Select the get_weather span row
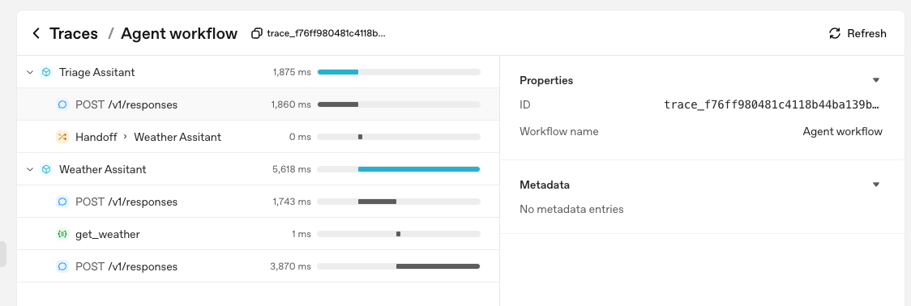Image resolution: width=911 pixels, height=306 pixels. click(258, 235)
